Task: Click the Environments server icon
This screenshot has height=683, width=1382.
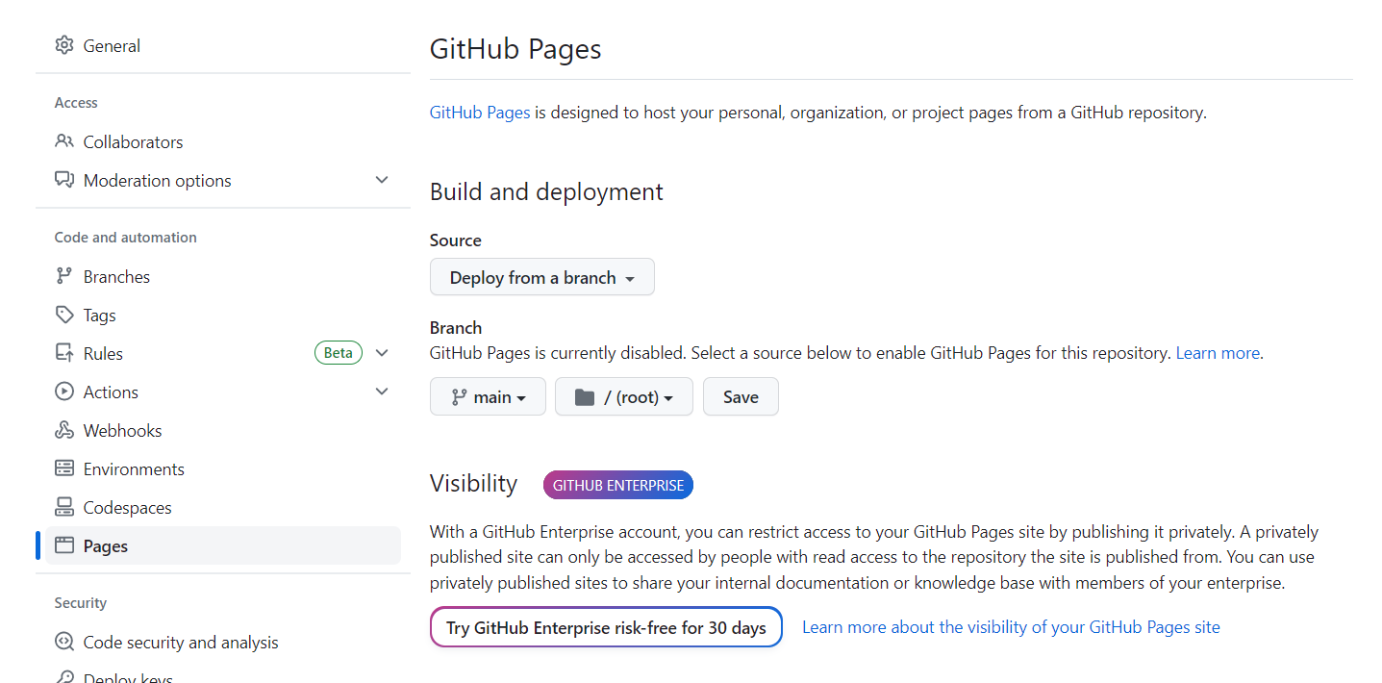Action: tap(64, 468)
